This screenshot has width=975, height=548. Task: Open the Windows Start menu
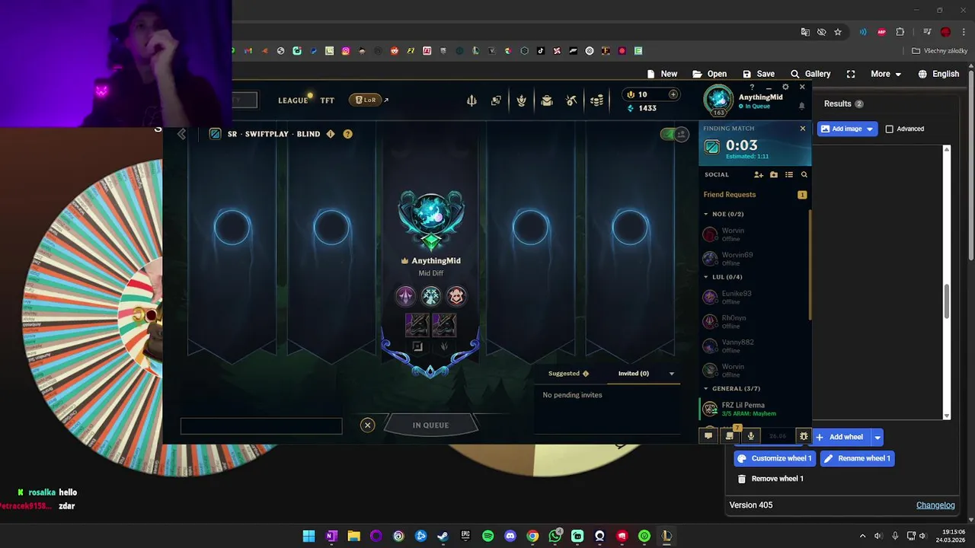tap(308, 536)
